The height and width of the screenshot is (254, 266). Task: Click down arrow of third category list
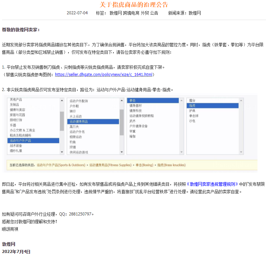pos(182,152)
